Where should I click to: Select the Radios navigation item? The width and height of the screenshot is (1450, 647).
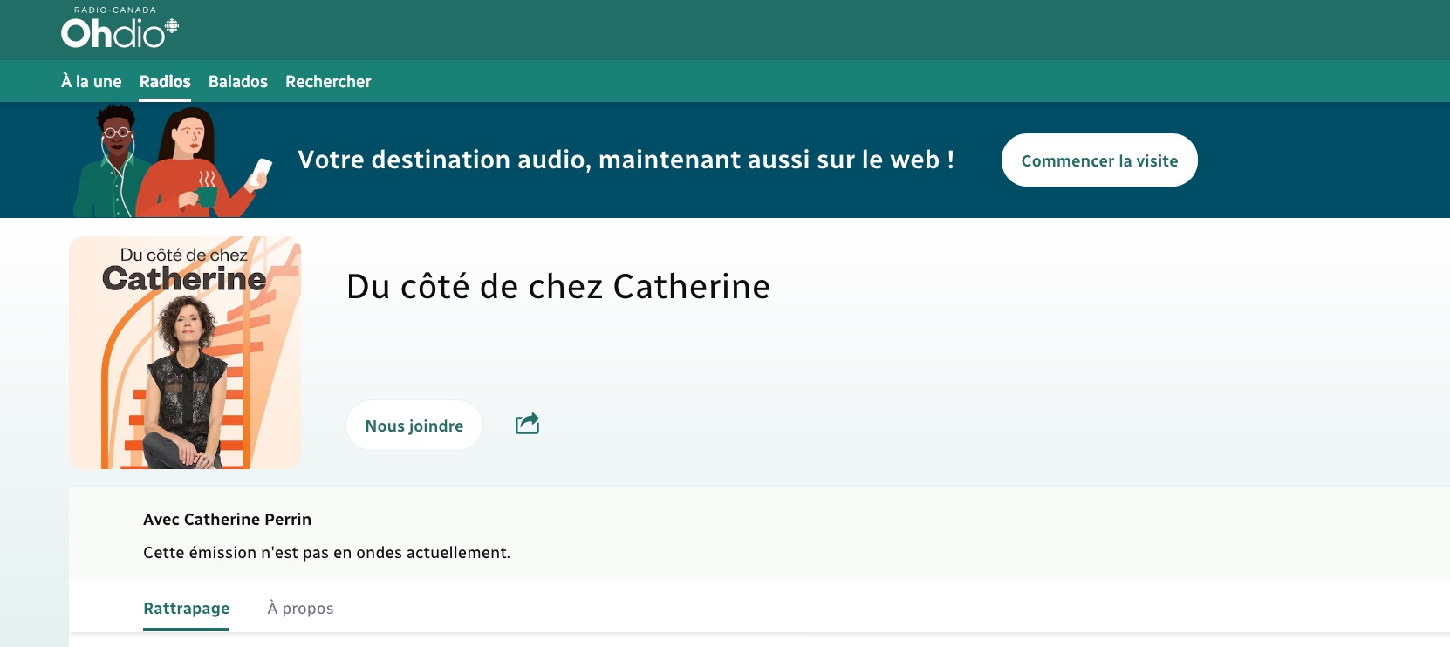click(x=165, y=81)
